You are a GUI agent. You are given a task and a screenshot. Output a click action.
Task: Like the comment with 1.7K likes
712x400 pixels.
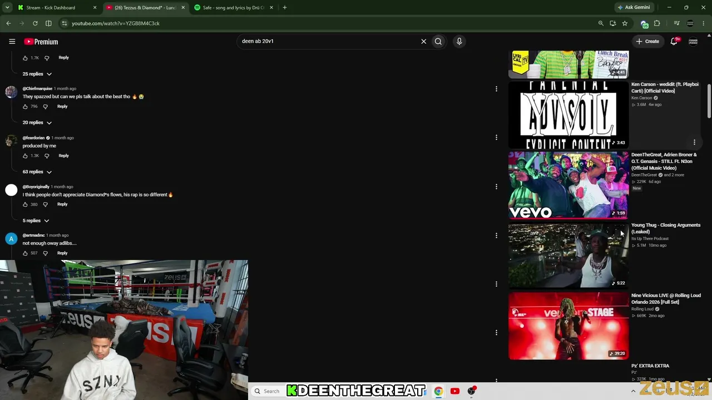click(25, 58)
